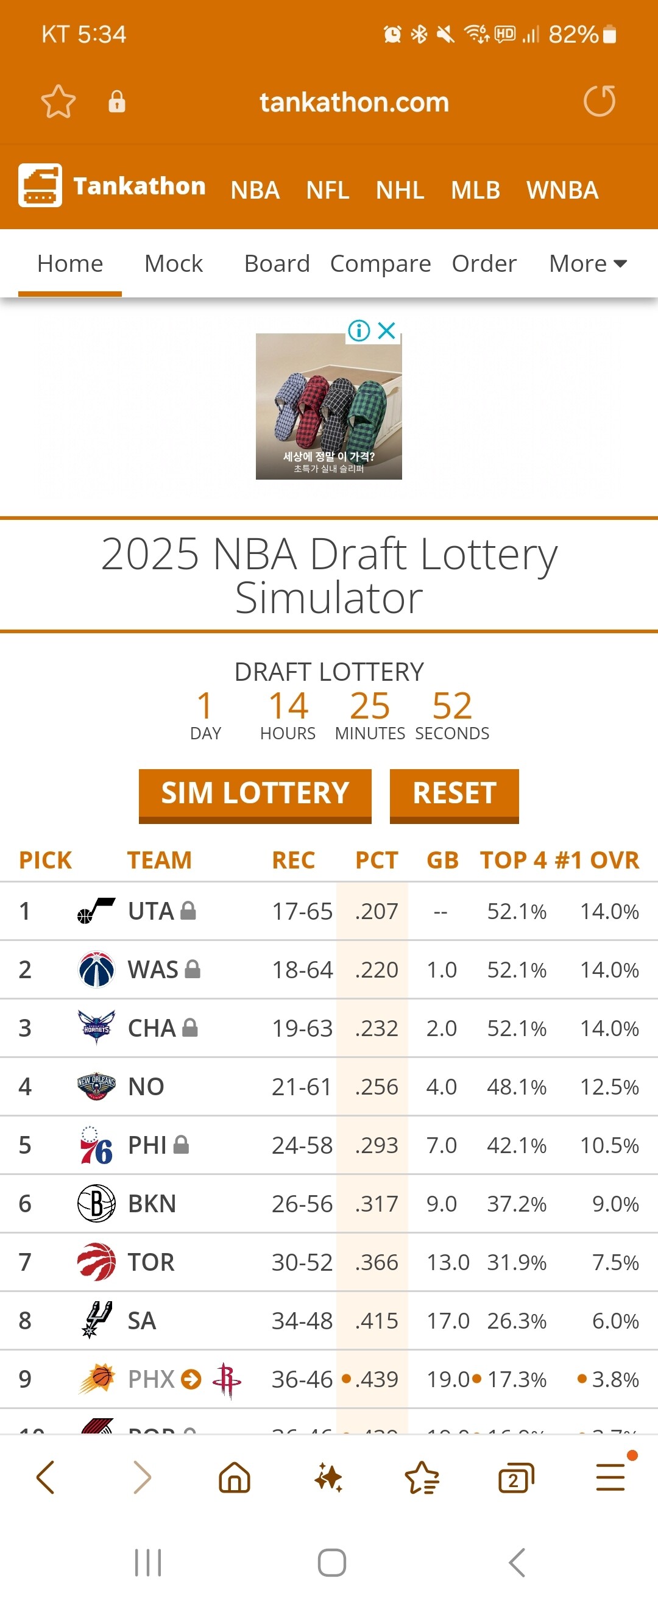Close the slipper advertisement
This screenshot has height=1609, width=658.
(x=387, y=330)
